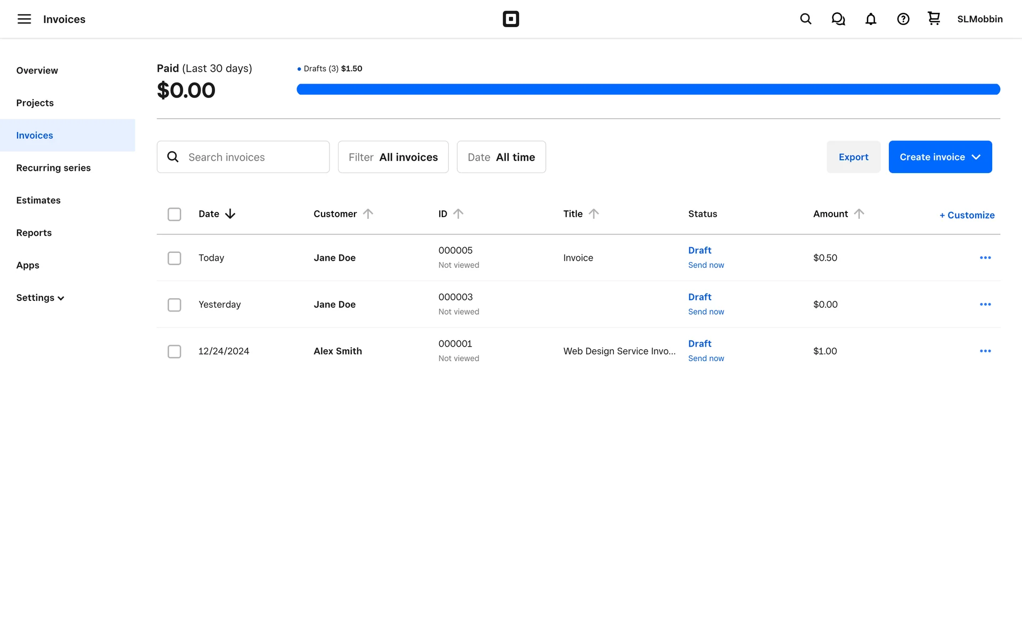This screenshot has width=1022, height=639.
Task: Tick the select-all invoices checkbox
Action: click(174, 214)
